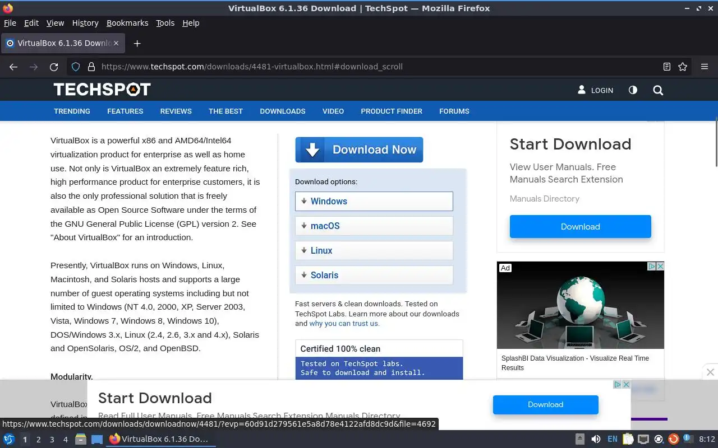
Task: Click the 8:12 taskbar clock
Action: coord(707,440)
